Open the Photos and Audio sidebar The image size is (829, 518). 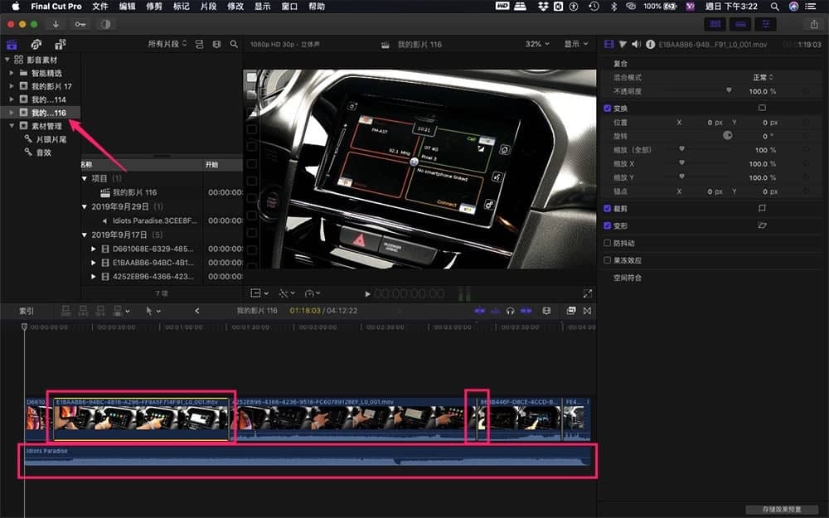point(36,45)
